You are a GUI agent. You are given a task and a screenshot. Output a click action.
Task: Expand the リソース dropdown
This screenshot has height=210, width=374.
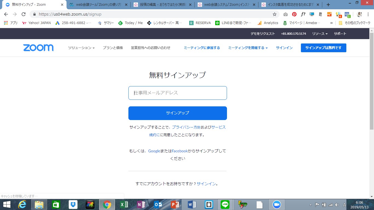tap(320, 34)
